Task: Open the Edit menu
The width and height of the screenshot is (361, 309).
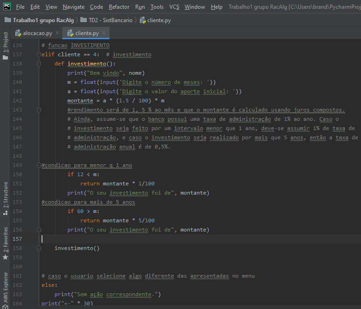Action: 35,7
